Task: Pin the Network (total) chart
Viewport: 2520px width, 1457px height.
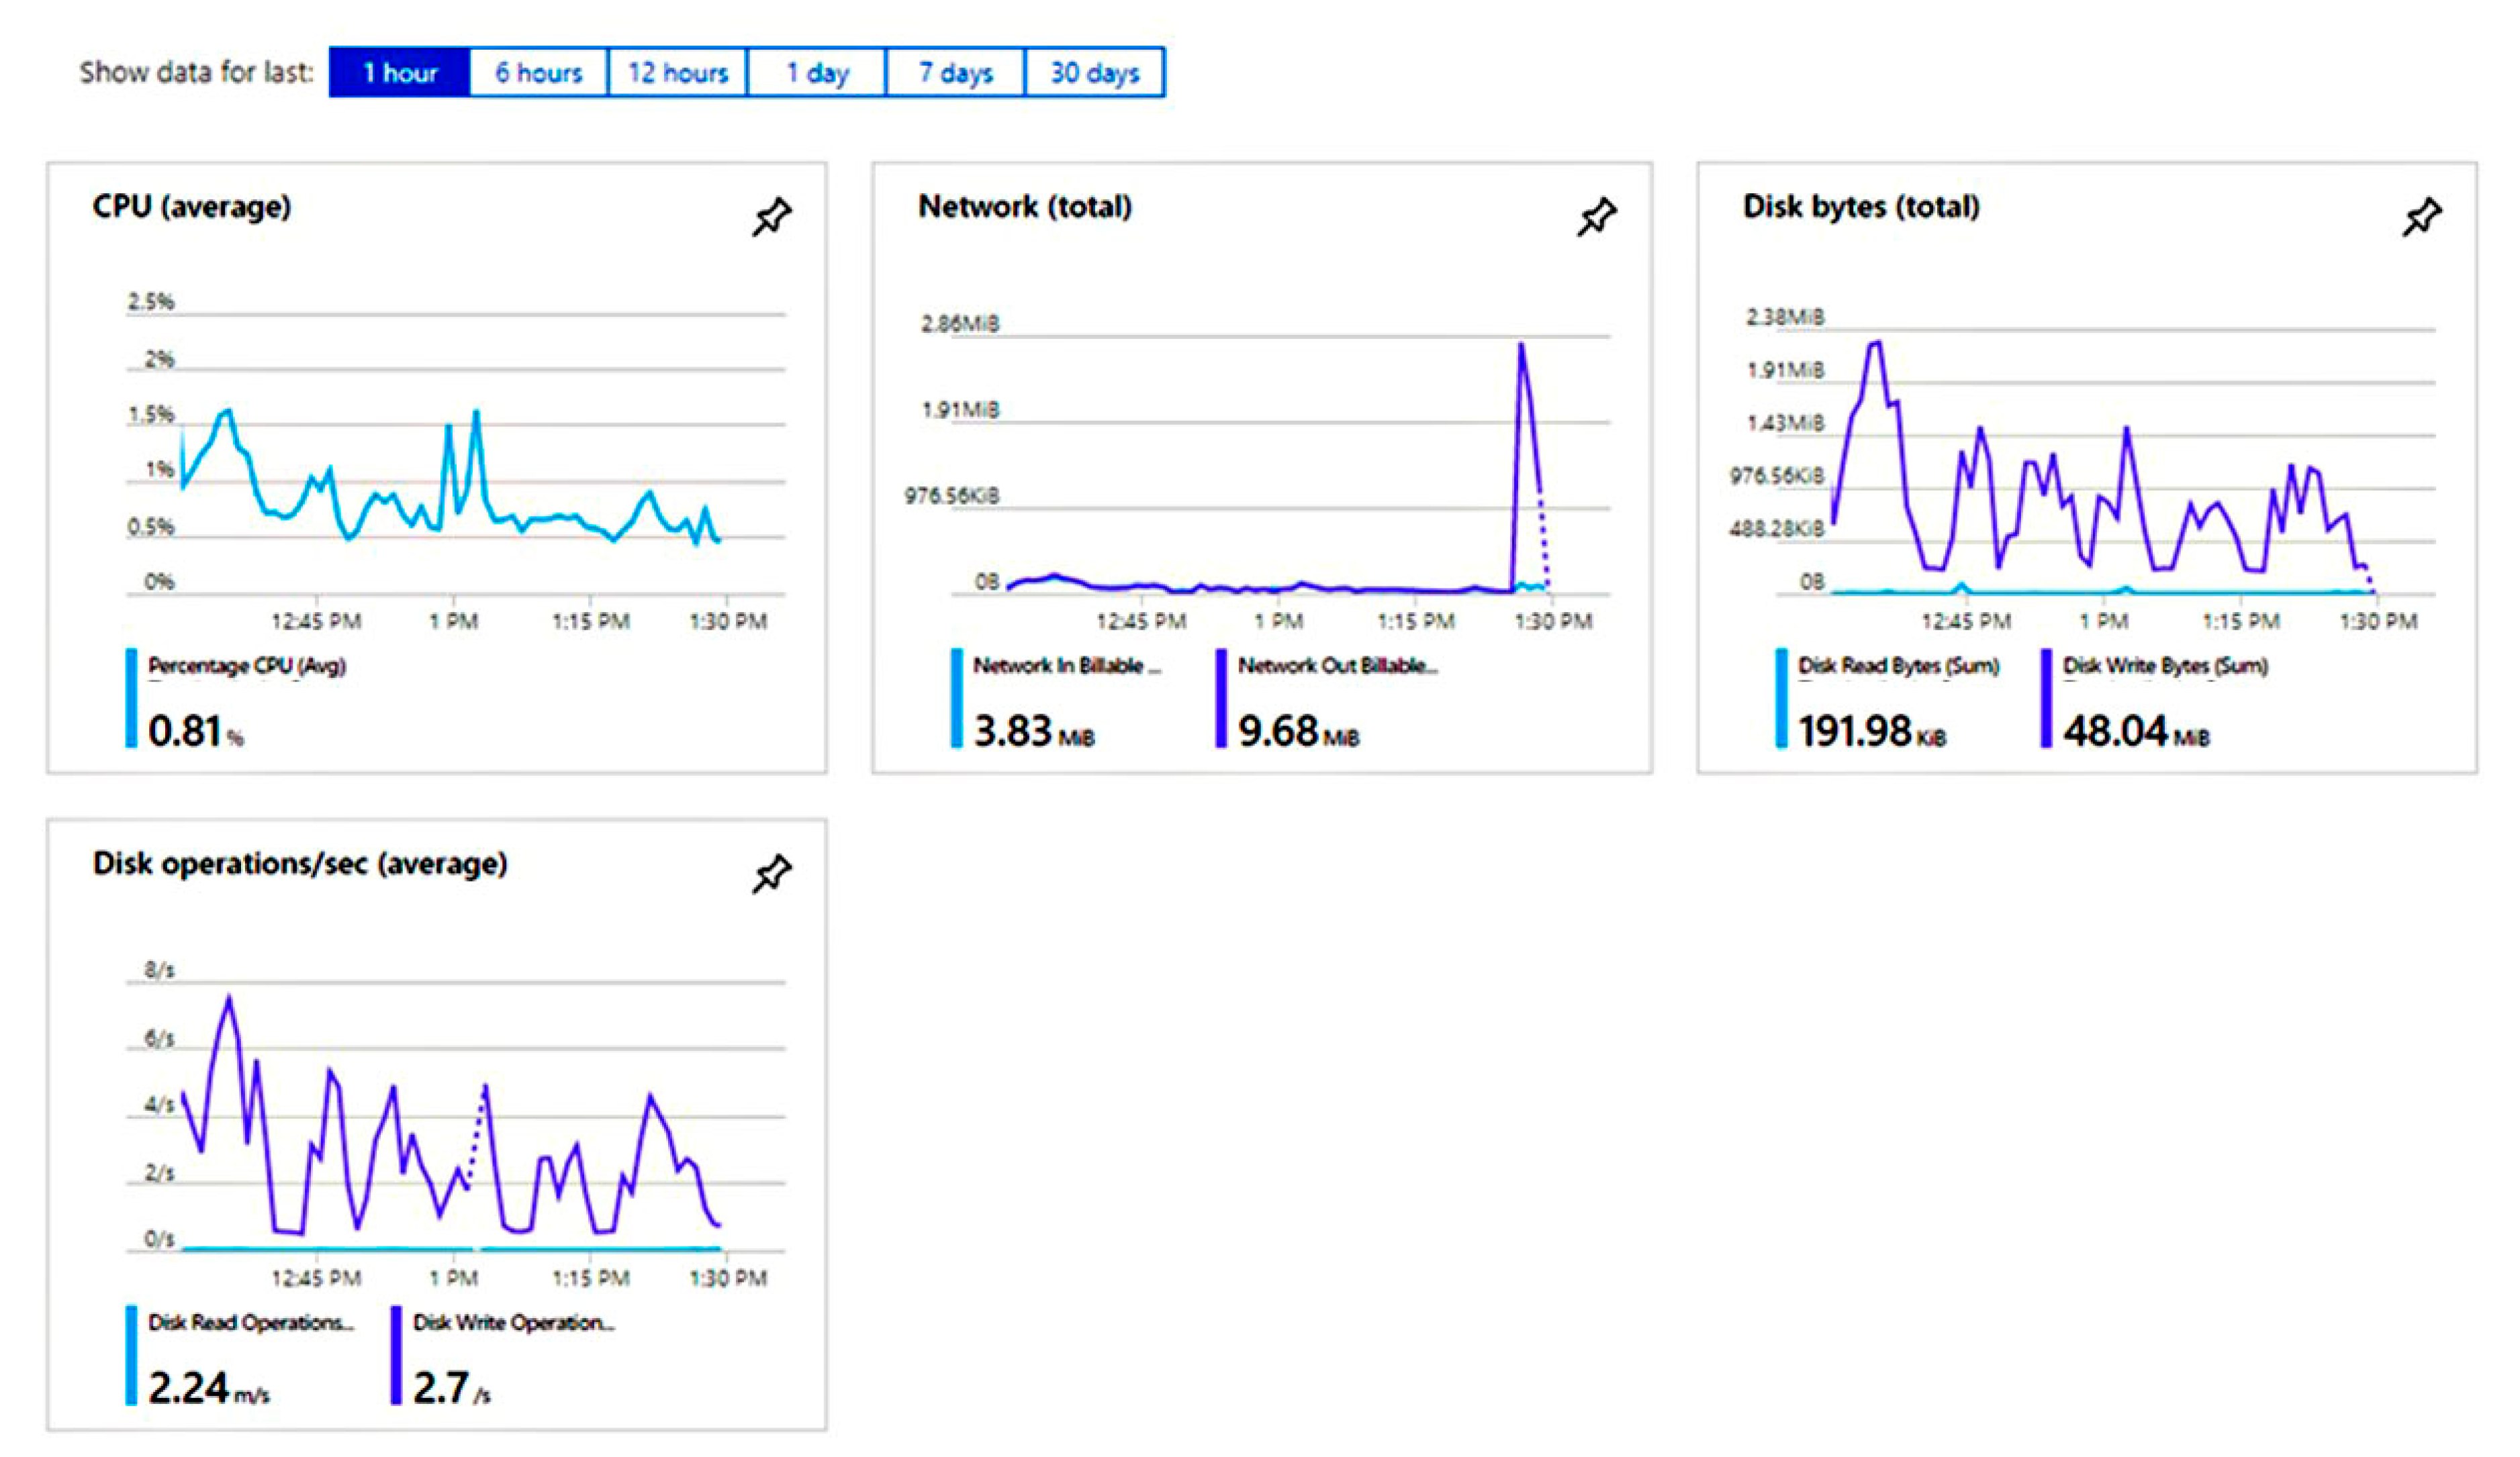Action: coord(1596,216)
